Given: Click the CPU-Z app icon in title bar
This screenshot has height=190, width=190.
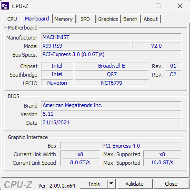Looking at the screenshot, I should [5, 6].
